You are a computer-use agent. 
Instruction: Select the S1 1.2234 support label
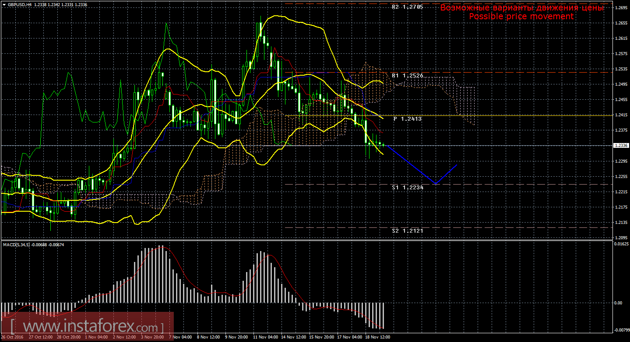407,187
